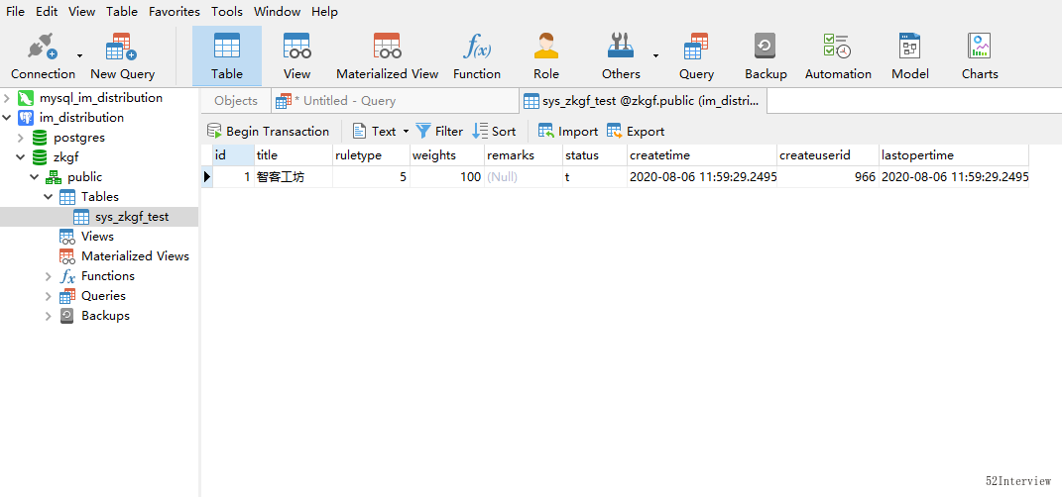
Task: Open the Charts toolbar icon
Action: pos(980,56)
